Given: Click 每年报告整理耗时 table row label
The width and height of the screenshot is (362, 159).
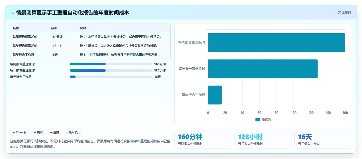Looking at the screenshot, I should 25,46.
